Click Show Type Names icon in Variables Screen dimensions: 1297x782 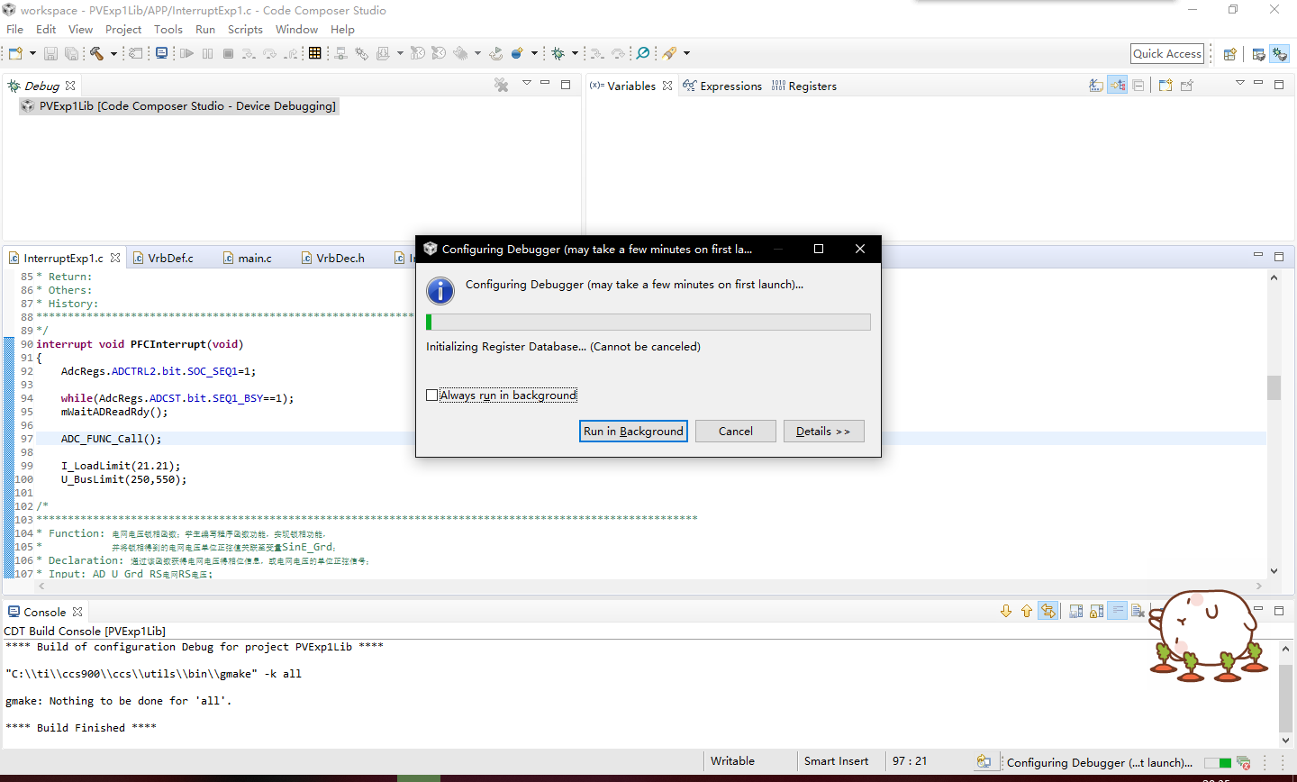click(1096, 85)
